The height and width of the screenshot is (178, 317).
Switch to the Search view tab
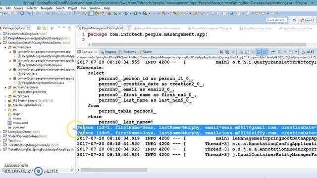click(145, 52)
